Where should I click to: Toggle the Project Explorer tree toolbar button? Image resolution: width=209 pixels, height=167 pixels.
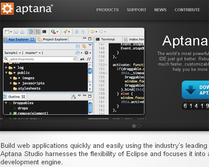(38, 32)
